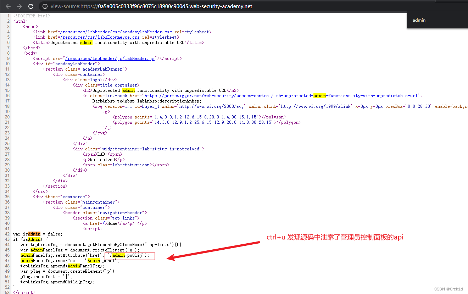Click the first polygon points line 20
Screen dimensions: 468x294
point(199,117)
